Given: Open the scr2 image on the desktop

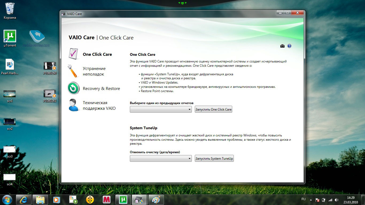Looking at the screenshot, I should 10,124.
